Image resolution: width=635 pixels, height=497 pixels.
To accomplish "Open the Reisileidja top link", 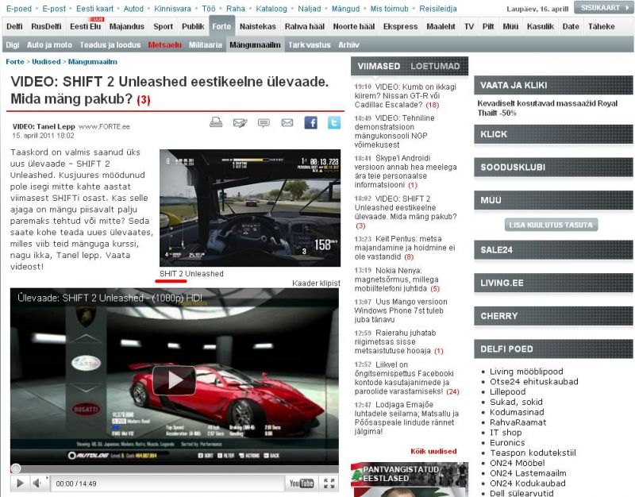I will [x=438, y=9].
